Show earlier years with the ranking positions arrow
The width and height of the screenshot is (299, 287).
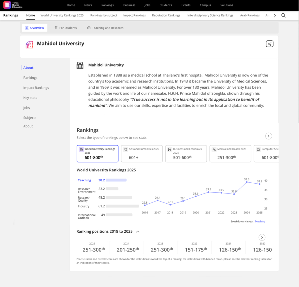(262, 237)
